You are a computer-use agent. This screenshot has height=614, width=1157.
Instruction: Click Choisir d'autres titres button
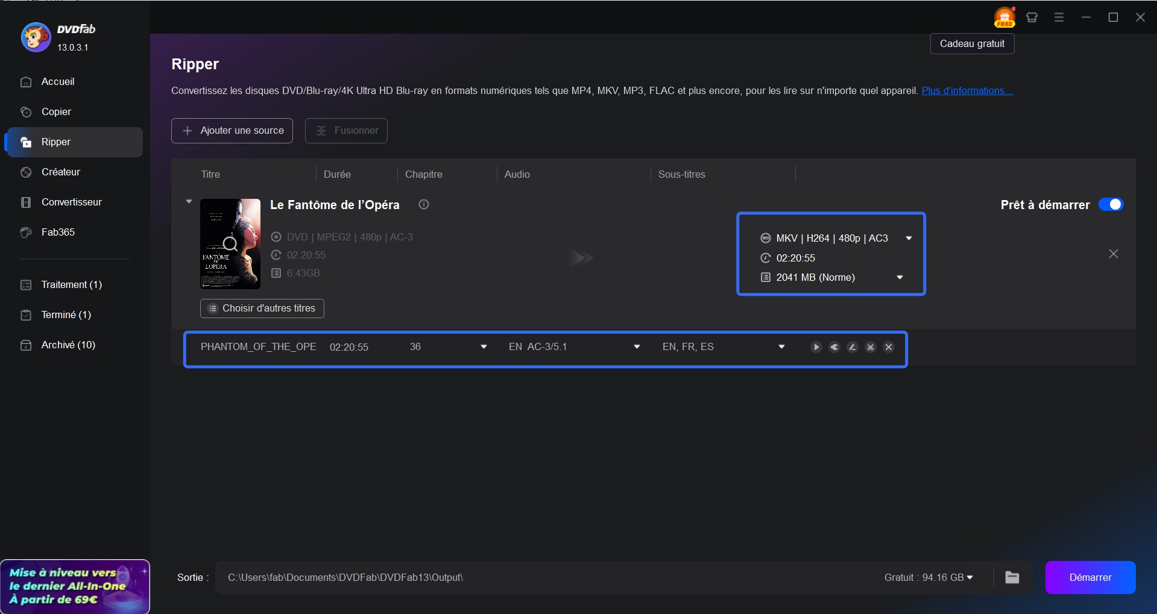click(262, 308)
